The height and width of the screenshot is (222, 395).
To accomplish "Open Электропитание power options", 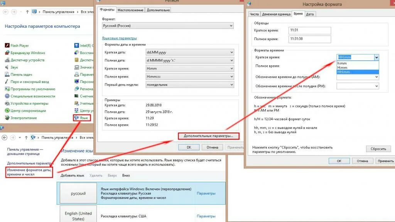I will (21, 118).
